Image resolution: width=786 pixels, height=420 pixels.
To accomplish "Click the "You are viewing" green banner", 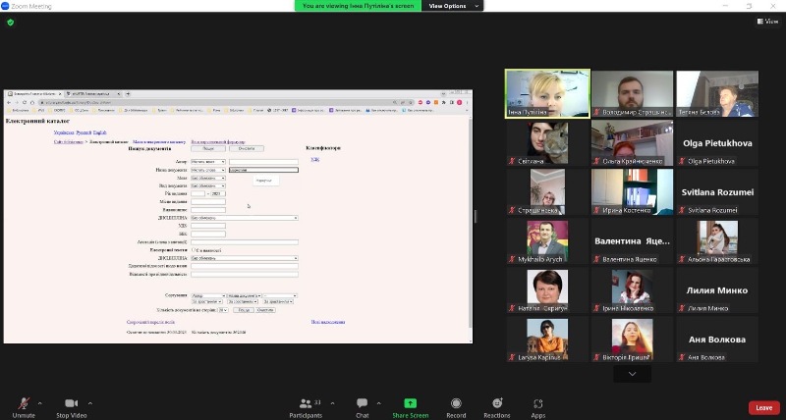I will [358, 6].
